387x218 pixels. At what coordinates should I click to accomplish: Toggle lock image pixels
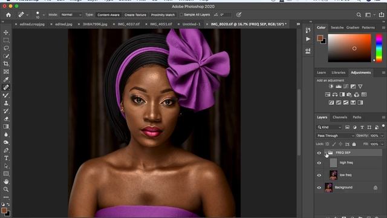pyautogui.click(x=334, y=144)
